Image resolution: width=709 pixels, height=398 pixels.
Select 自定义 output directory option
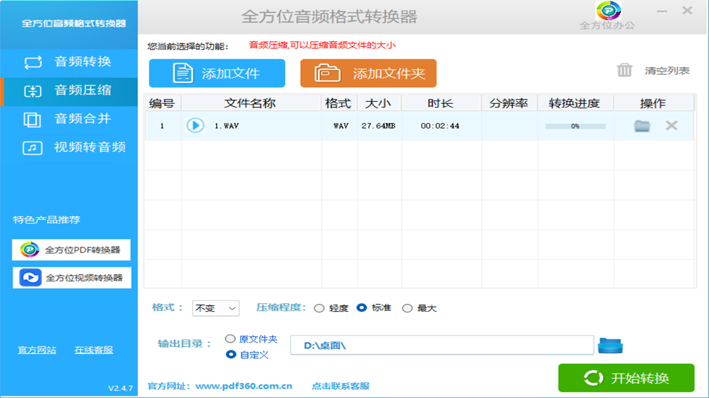(x=231, y=354)
